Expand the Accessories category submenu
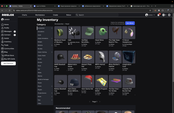Image resolution: width=174 pixels, height=113 pixels. 52,28
